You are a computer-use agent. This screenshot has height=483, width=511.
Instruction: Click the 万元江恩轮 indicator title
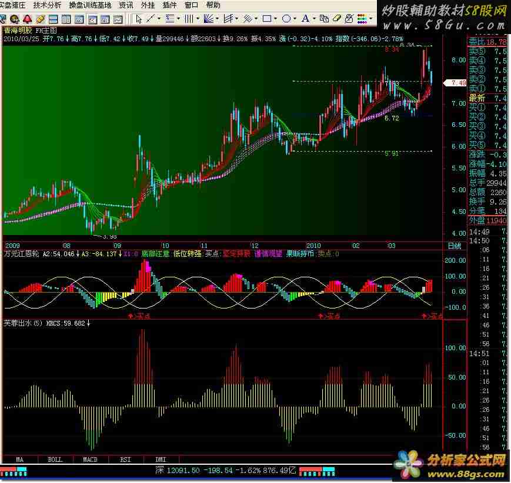tap(21, 254)
